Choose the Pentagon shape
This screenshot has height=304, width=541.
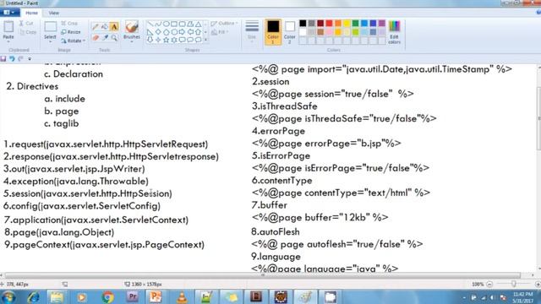point(166,32)
